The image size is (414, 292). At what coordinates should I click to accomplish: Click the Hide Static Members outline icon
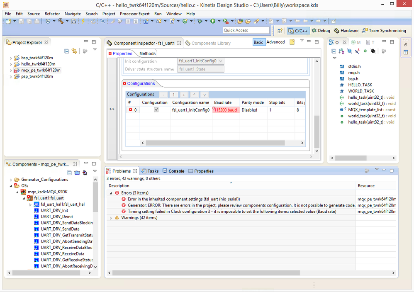(357, 51)
